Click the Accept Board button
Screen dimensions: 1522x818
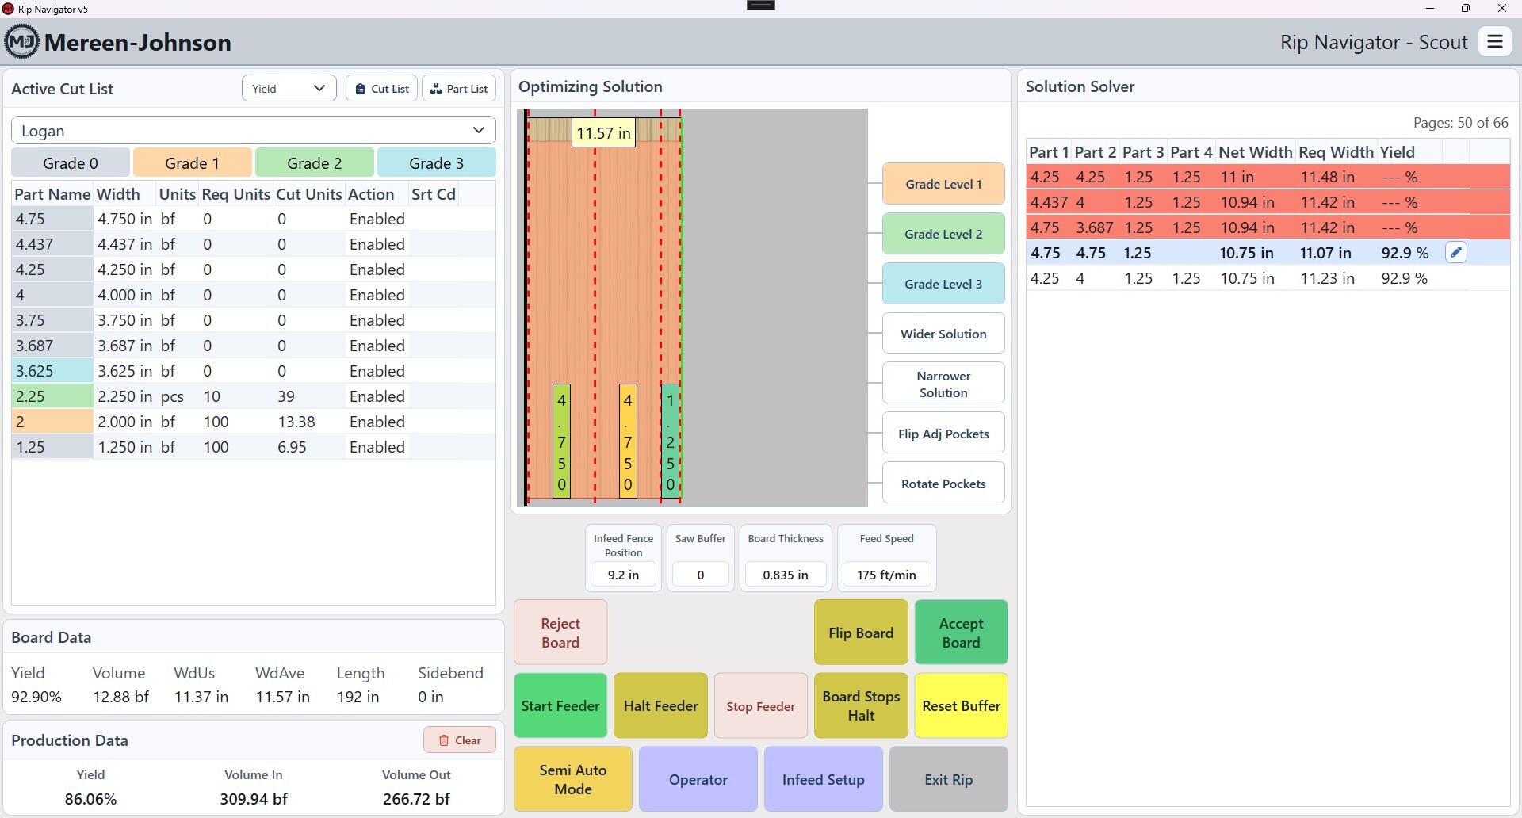coord(961,633)
